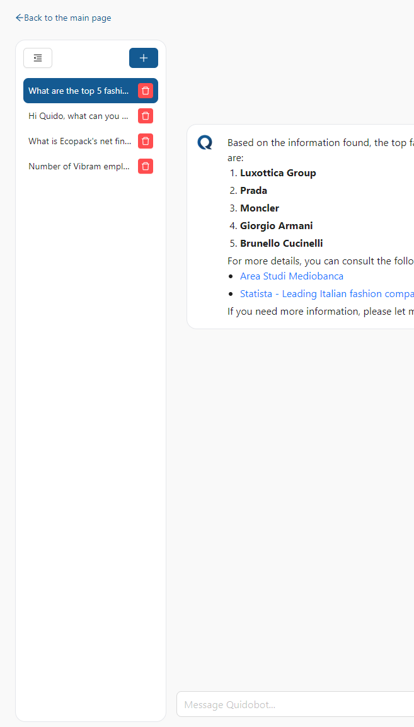Collapse the chat sidebar with the menu icon

pos(38,58)
